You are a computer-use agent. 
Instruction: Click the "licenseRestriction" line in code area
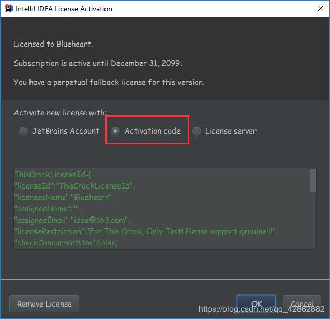[x=146, y=231]
